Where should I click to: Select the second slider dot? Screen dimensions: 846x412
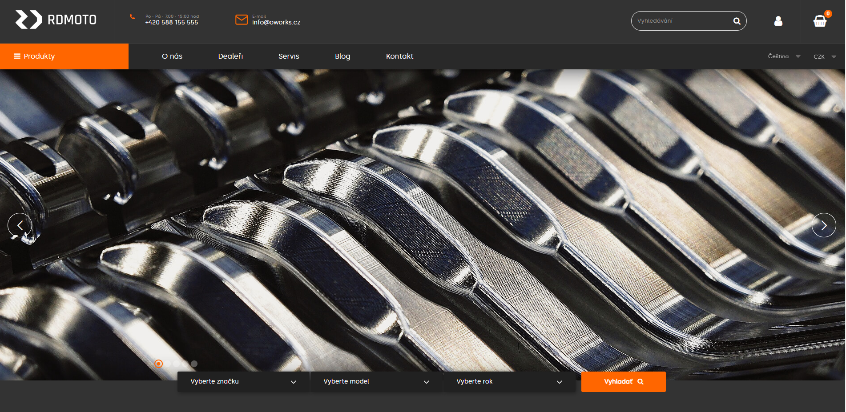point(168,364)
